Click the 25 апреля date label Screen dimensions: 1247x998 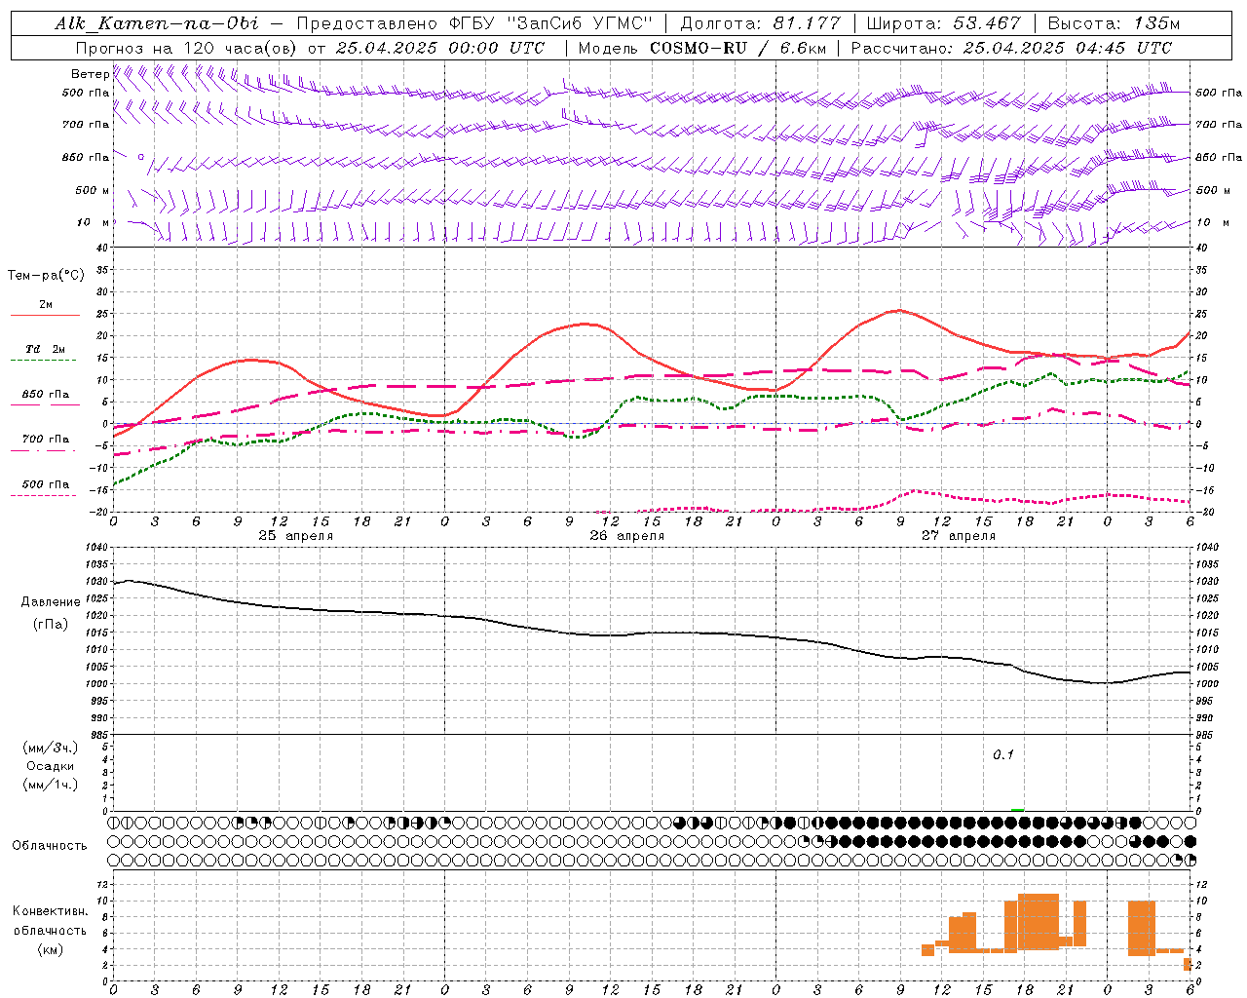296,535
